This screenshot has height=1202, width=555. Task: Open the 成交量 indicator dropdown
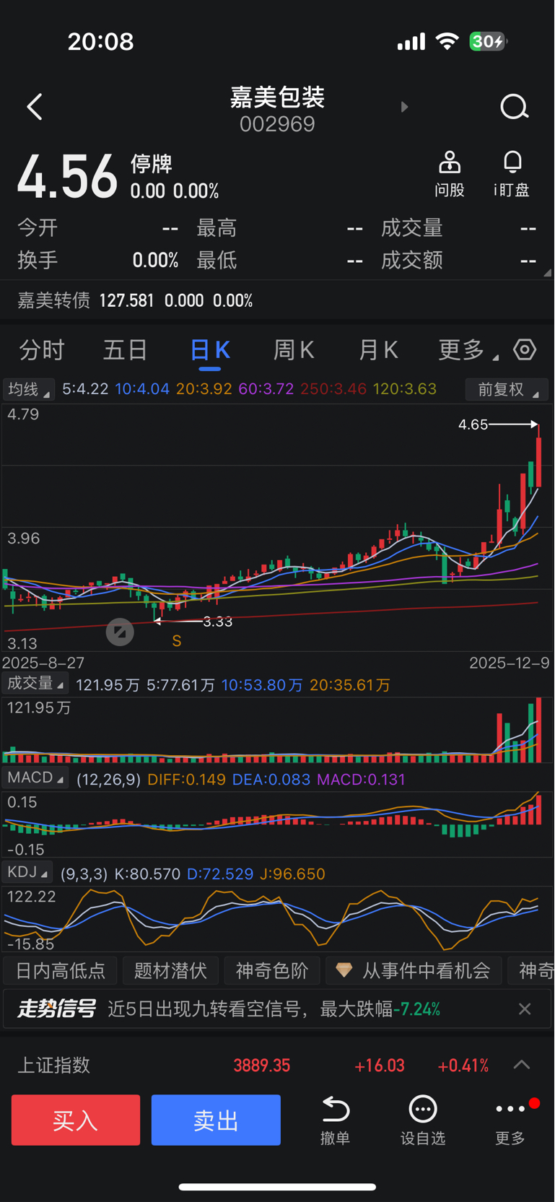(35, 683)
